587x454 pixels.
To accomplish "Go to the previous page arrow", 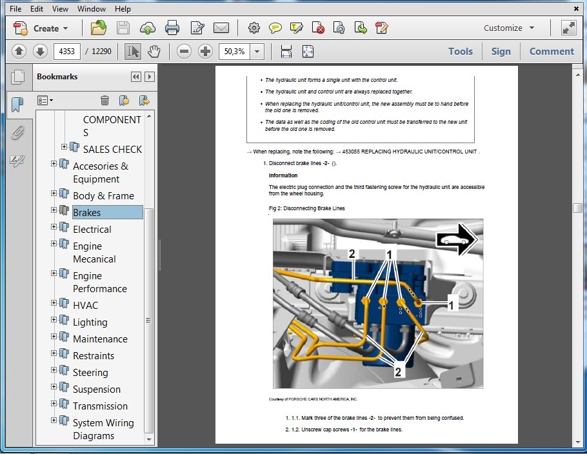I will pos(19,52).
